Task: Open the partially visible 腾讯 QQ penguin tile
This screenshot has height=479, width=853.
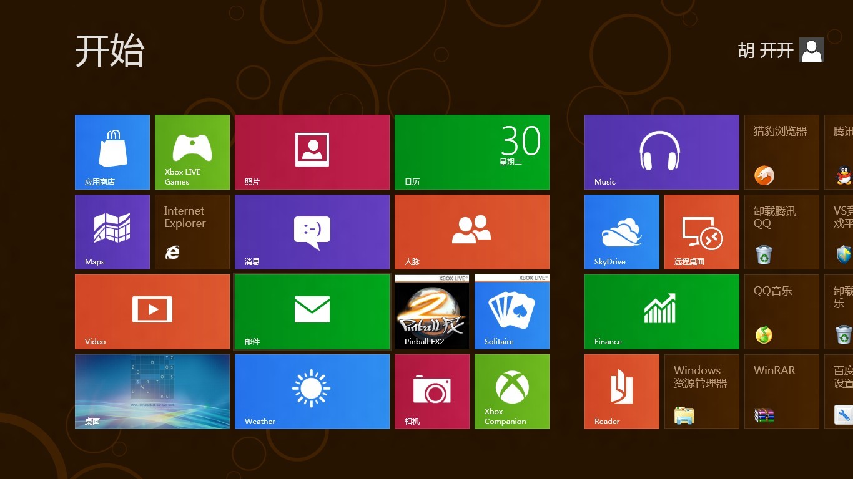Action: click(x=839, y=152)
